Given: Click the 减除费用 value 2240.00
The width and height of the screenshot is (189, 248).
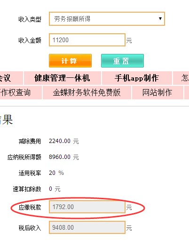Looking at the screenshot, I should click(60, 141).
